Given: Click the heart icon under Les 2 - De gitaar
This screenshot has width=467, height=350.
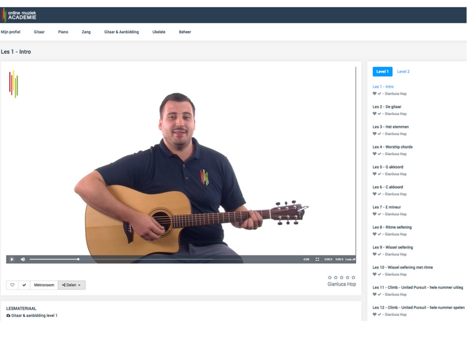Looking at the screenshot, I should (375, 114).
